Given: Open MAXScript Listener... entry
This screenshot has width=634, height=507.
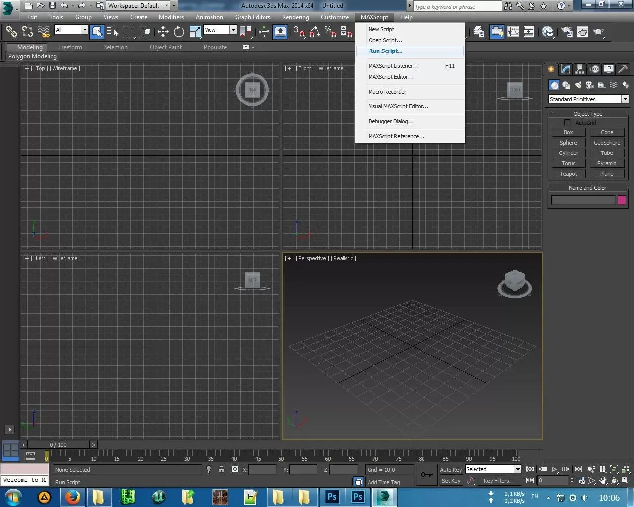Looking at the screenshot, I should [410, 66].
